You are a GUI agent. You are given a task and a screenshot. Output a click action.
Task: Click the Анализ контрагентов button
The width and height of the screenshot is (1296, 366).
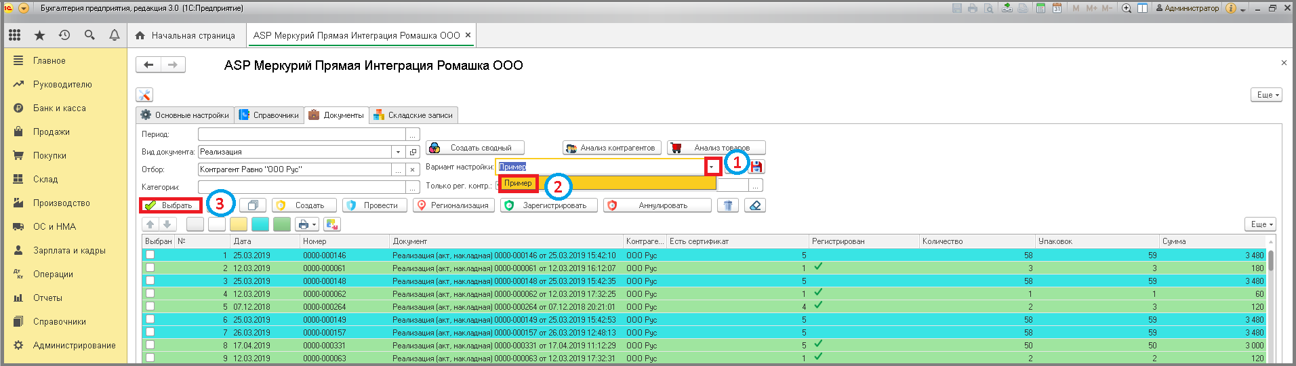pyautogui.click(x=612, y=148)
